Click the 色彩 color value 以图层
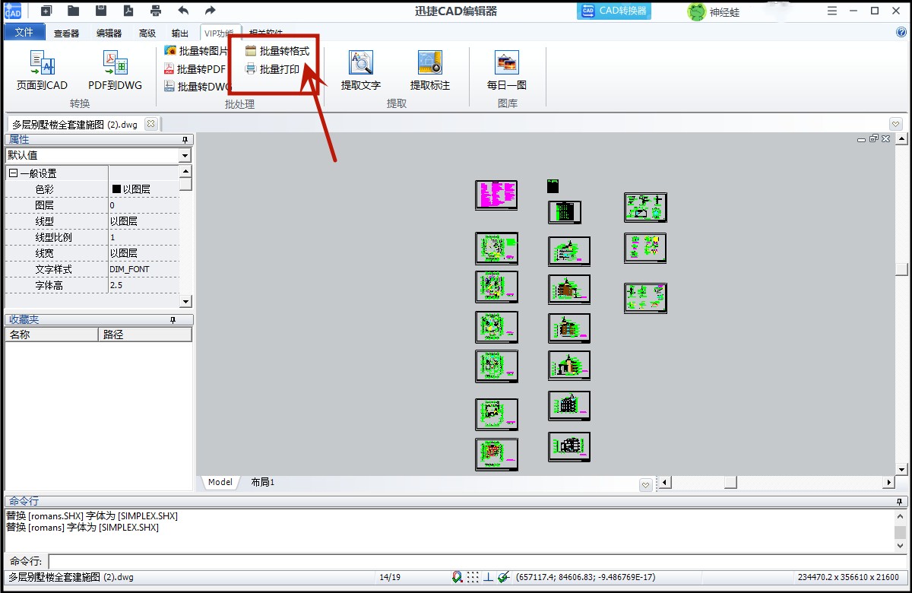The image size is (912, 593). [x=144, y=189]
